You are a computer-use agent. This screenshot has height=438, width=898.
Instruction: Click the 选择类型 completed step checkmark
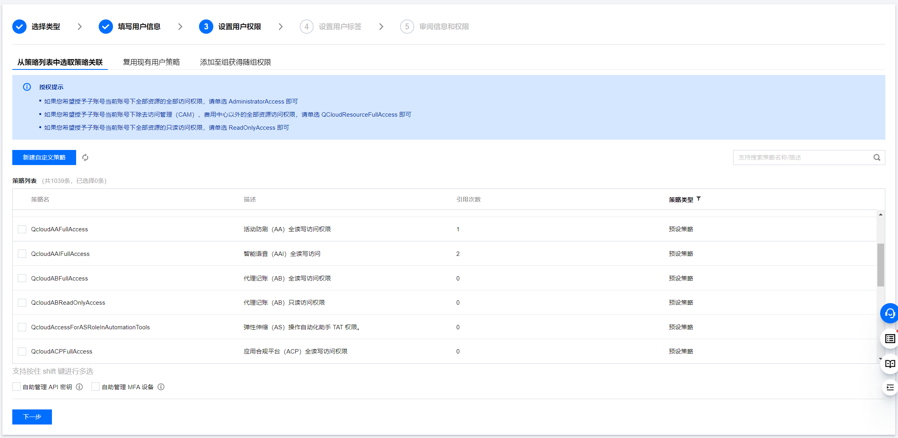pyautogui.click(x=19, y=27)
